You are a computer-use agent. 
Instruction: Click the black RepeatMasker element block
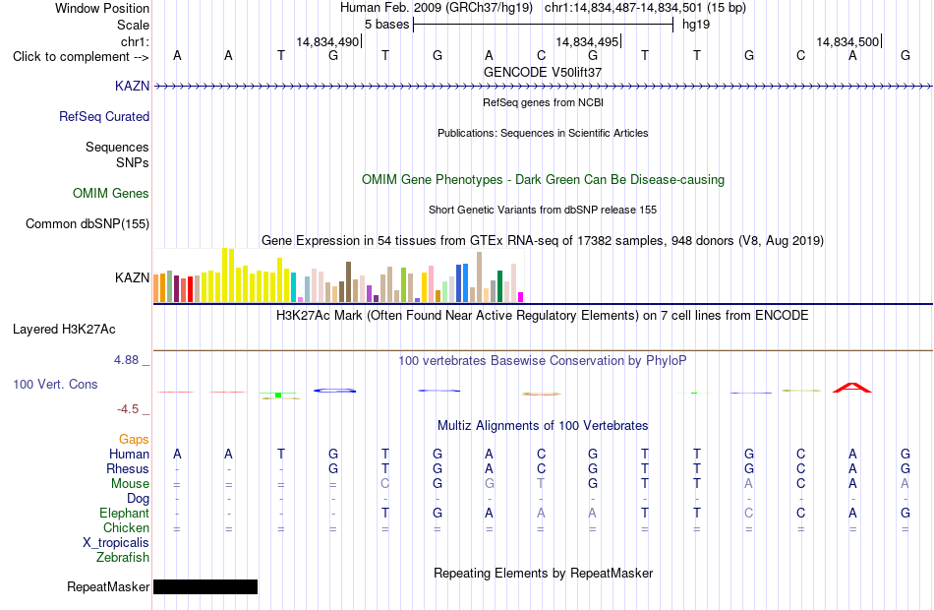205,586
